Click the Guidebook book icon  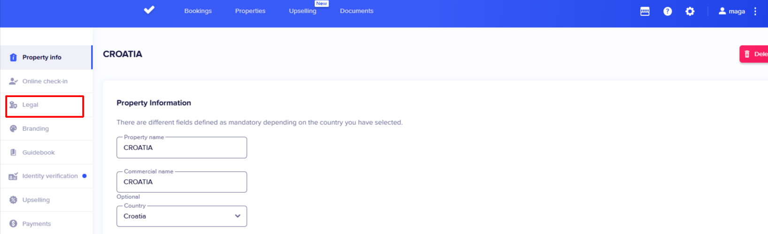click(13, 152)
